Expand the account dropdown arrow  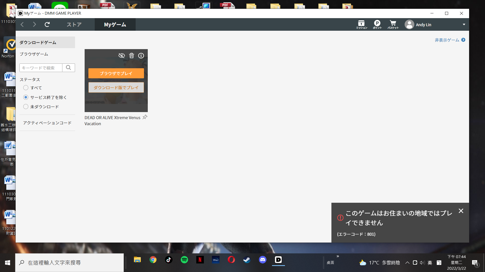(464, 24)
